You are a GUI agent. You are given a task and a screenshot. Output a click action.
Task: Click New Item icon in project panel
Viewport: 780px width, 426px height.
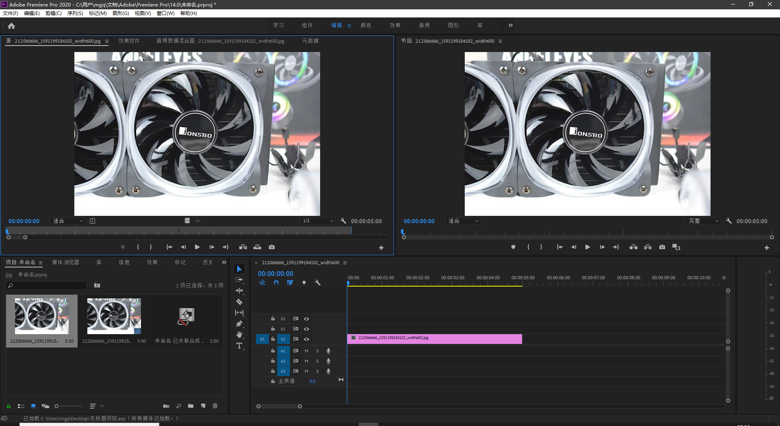point(203,406)
